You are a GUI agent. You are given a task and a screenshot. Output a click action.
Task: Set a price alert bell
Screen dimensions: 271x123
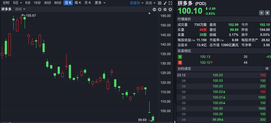tap(267, 13)
